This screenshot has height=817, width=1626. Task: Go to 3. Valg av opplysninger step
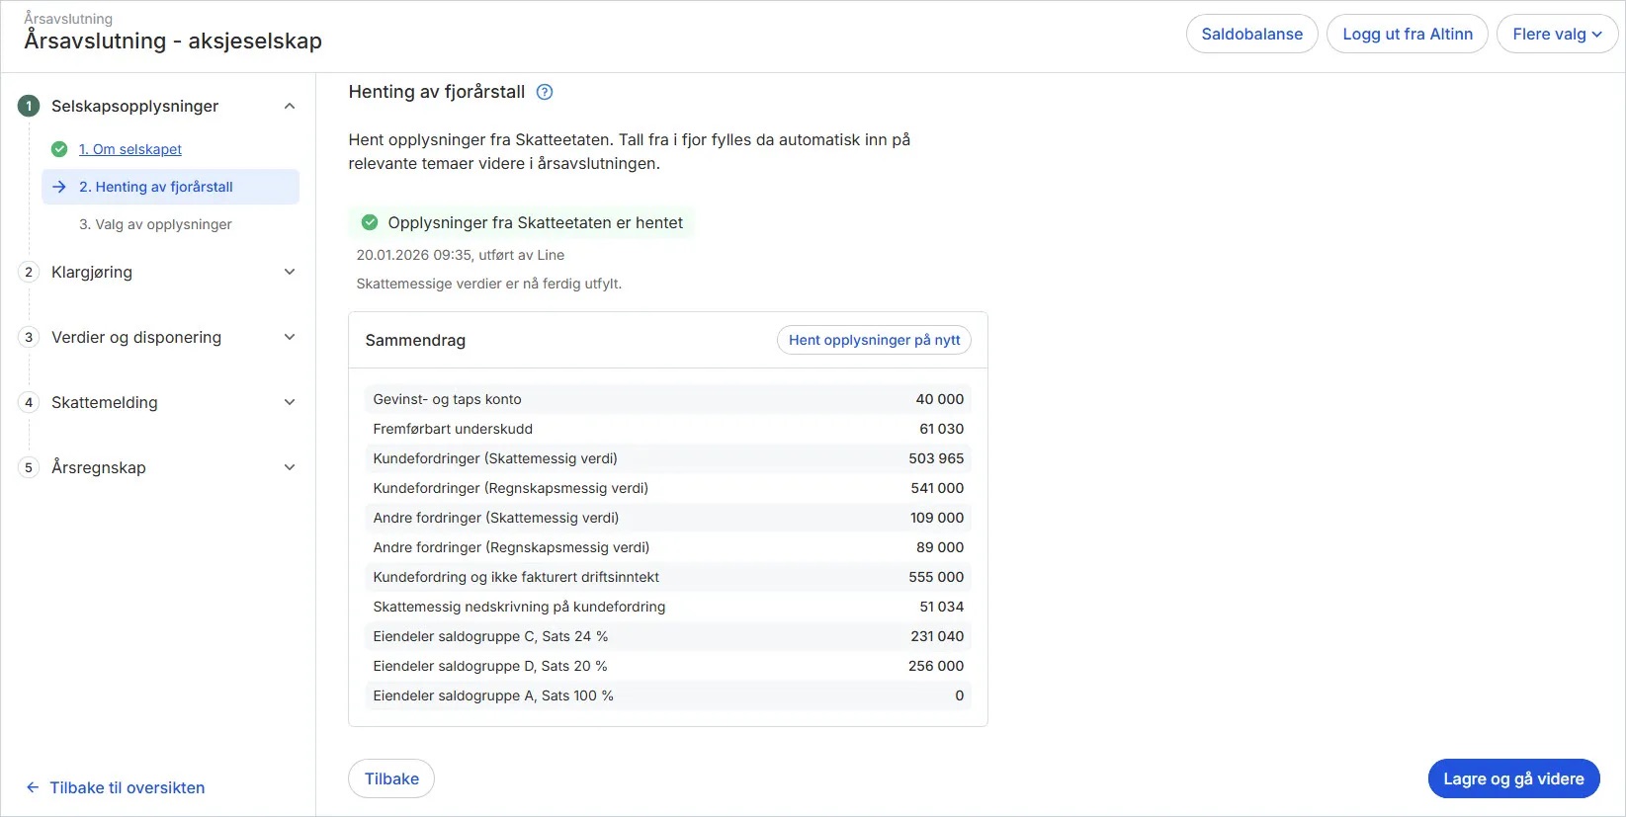tap(155, 224)
